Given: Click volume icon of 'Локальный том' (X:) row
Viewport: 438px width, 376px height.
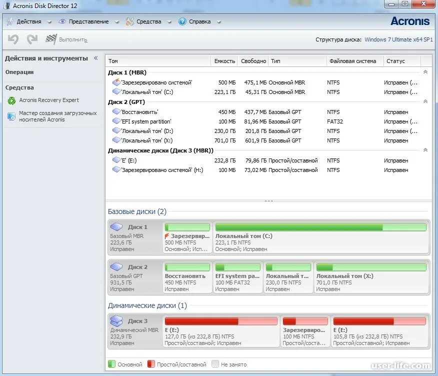Looking at the screenshot, I should 116,140.
